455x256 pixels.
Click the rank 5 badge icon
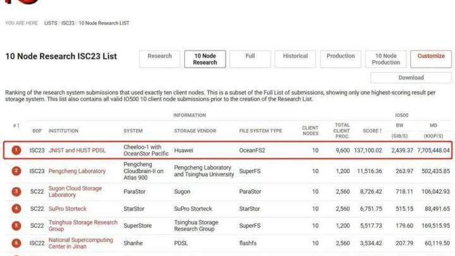tap(16, 226)
